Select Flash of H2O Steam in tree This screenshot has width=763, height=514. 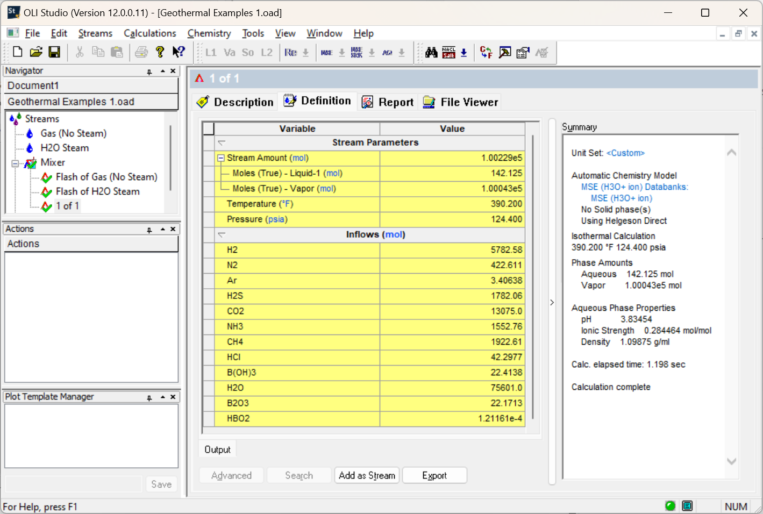pyautogui.click(x=97, y=191)
